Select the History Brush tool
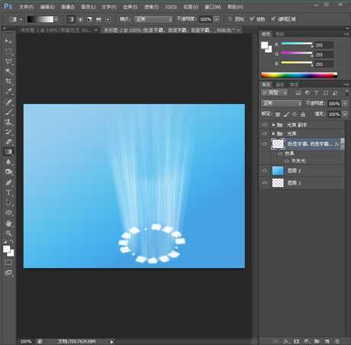The image size is (351, 345). (8, 132)
